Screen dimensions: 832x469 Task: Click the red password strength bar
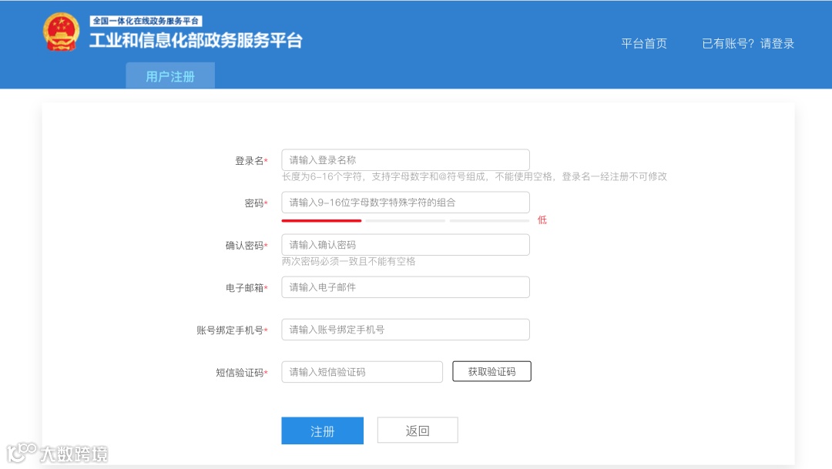(321, 220)
